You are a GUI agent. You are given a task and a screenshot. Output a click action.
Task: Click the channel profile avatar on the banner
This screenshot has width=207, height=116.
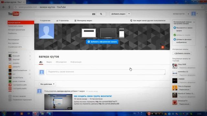47,31
